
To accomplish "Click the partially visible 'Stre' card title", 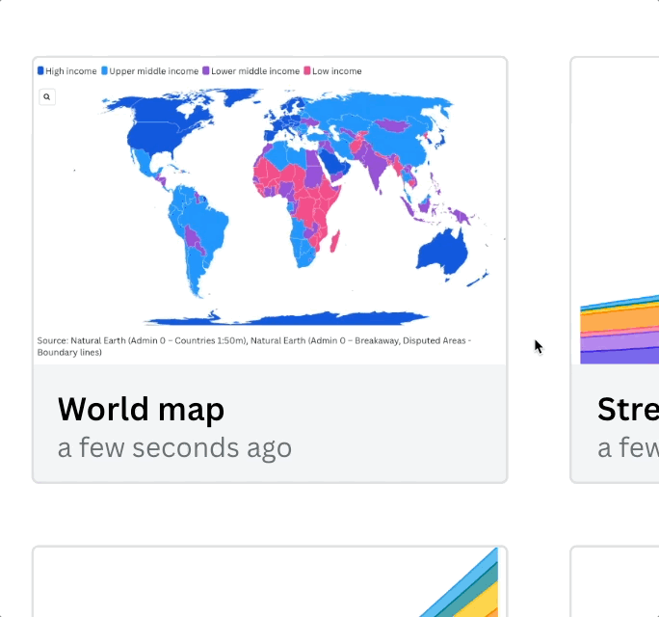I will [627, 409].
